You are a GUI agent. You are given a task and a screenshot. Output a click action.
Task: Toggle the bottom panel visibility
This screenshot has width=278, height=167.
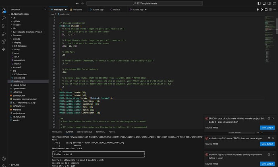(264, 3)
